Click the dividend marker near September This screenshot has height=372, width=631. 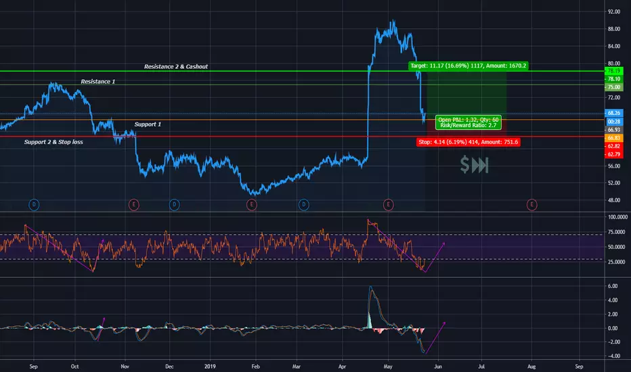[34, 205]
